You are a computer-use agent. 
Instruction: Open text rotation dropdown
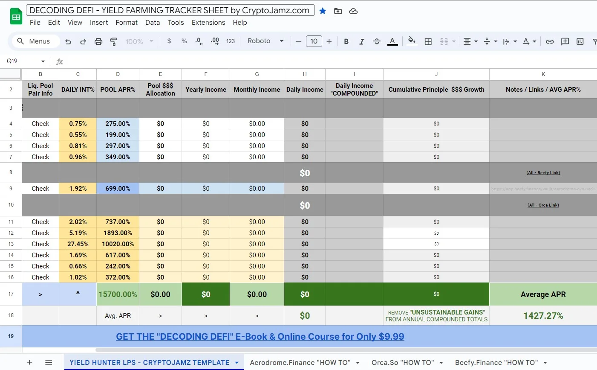click(529, 41)
